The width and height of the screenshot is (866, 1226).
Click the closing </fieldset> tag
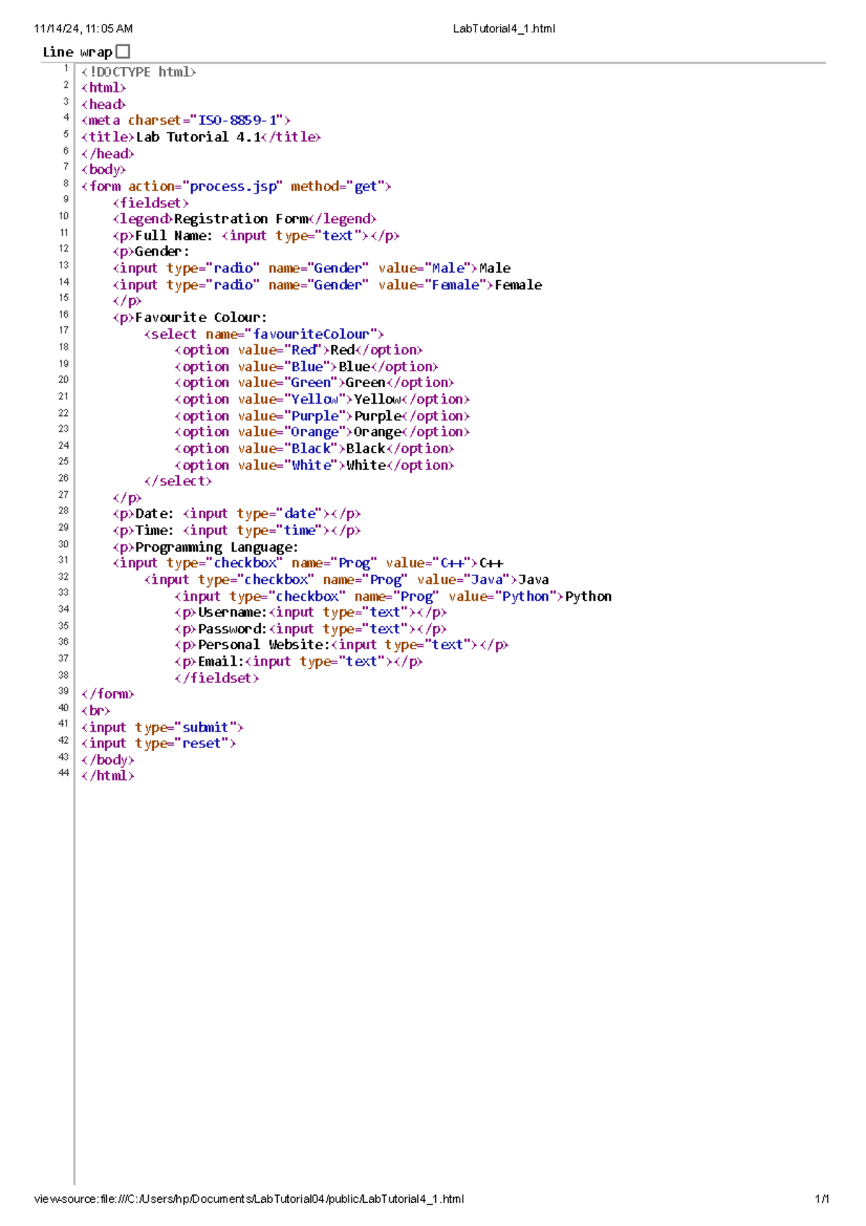pyautogui.click(x=216, y=678)
